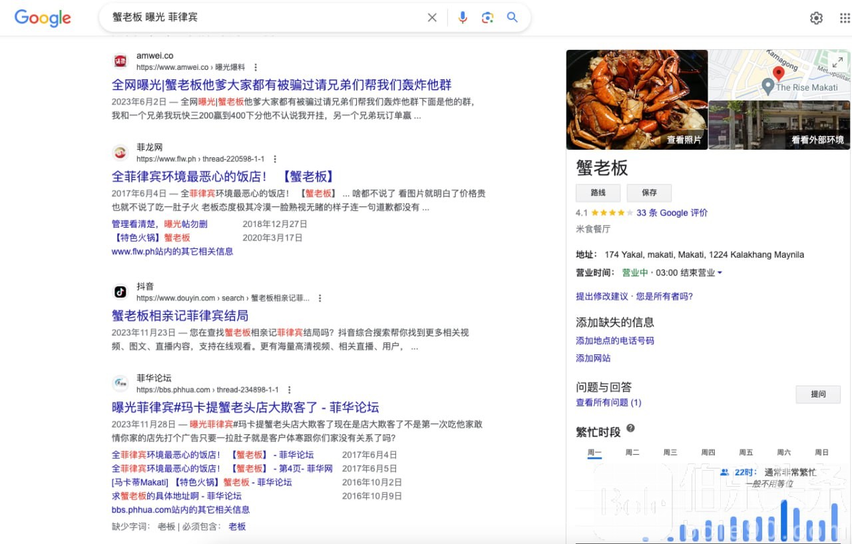The width and height of the screenshot is (852, 544).
Task: Select the 周一 busy hours tab
Action: pyautogui.click(x=594, y=453)
